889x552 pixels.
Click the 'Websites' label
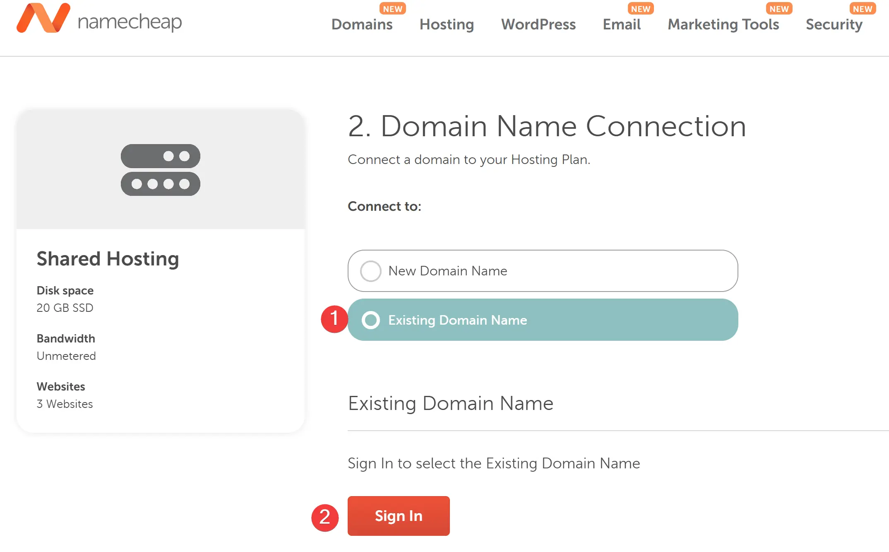pyautogui.click(x=61, y=386)
